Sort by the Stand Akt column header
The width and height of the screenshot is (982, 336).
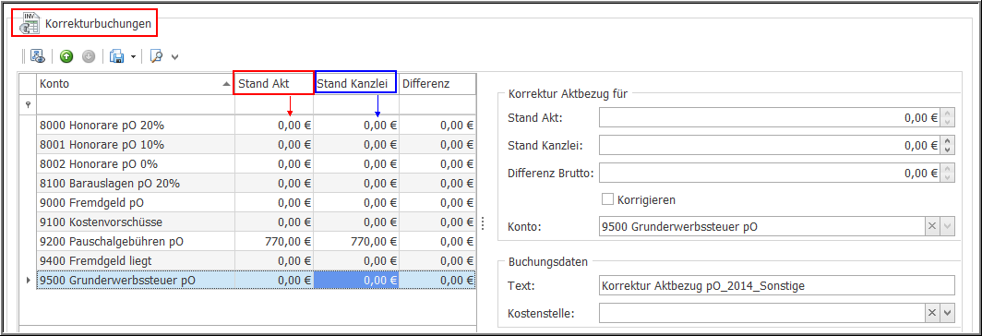coord(273,83)
